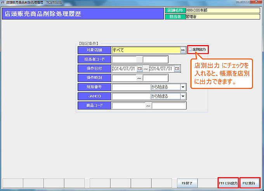This screenshot has height=191, width=264.
Task: Open JANCD から始まる combo box
Action: 168,96
